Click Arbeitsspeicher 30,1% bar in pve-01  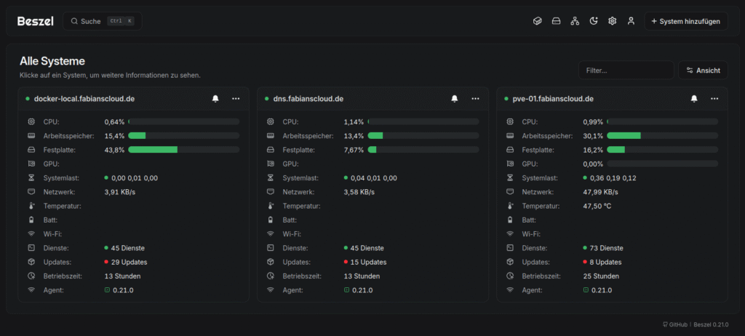[662, 136]
